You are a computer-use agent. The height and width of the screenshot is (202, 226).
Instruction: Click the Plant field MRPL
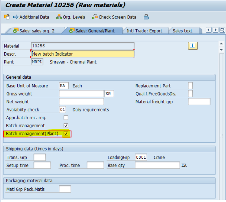[37, 62]
